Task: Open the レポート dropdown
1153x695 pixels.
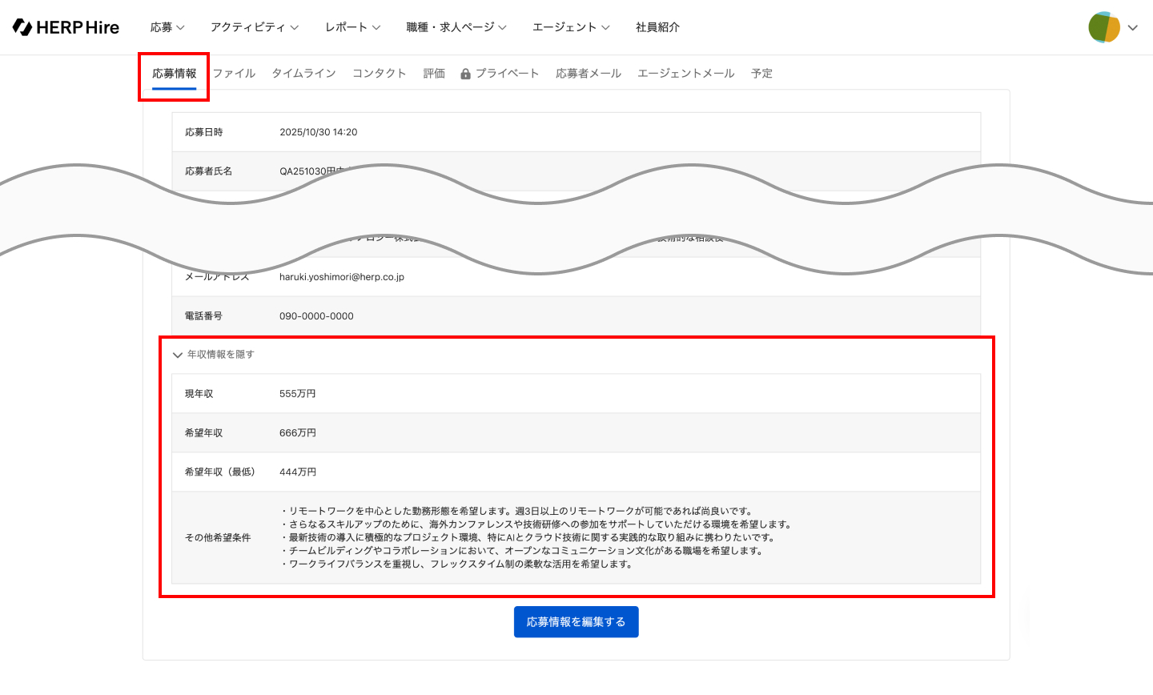Action: tap(352, 27)
